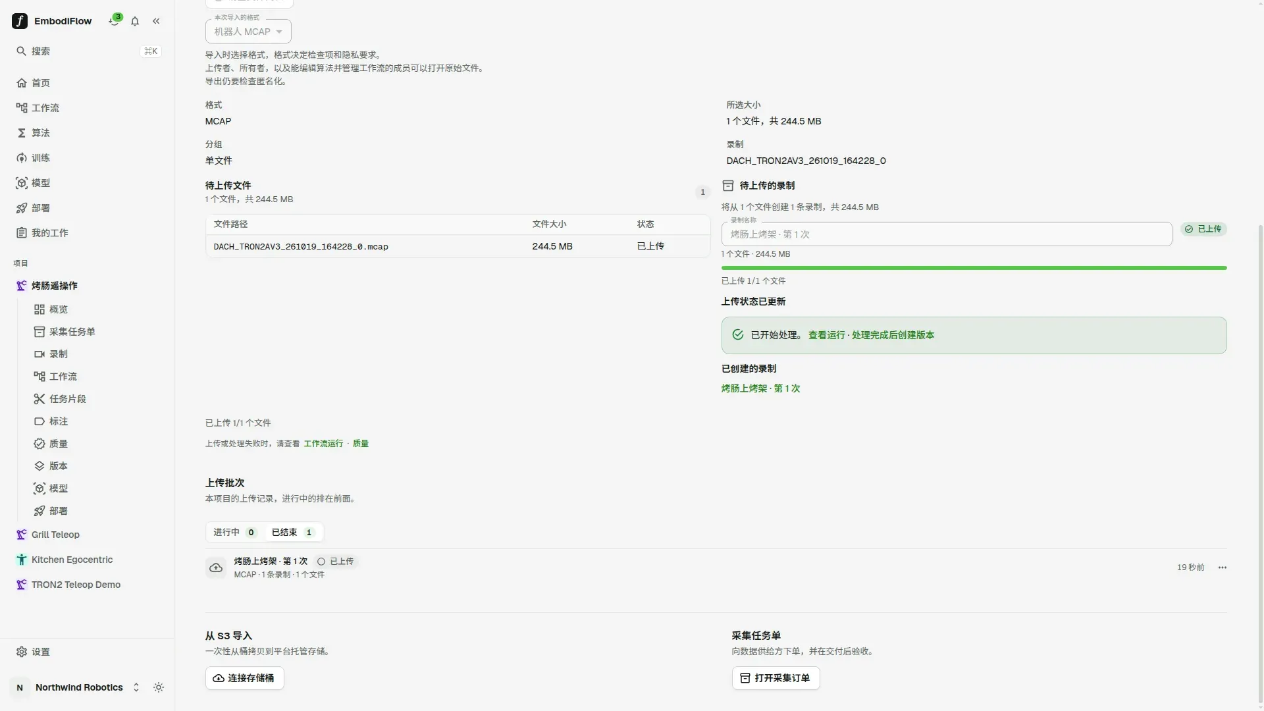Switch to the 进行中 tab
The image size is (1264, 711).
235,532
